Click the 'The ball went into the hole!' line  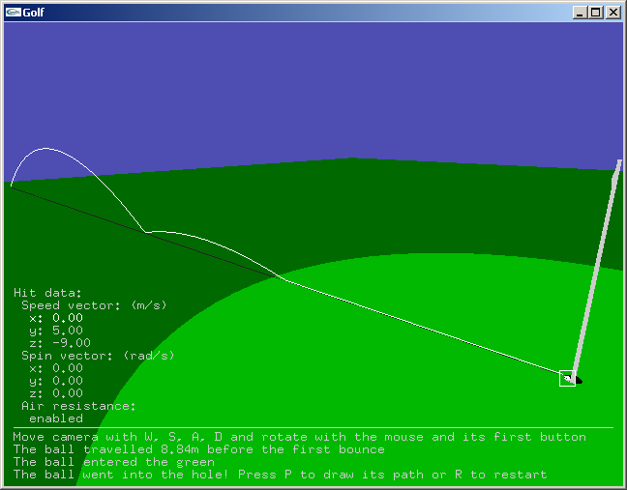click(x=280, y=475)
